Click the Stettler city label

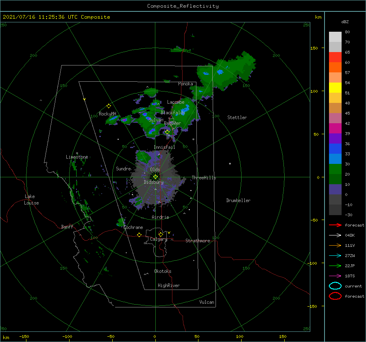237,118
